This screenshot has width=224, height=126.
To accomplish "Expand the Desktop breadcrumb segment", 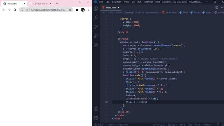I will tap(129, 13).
